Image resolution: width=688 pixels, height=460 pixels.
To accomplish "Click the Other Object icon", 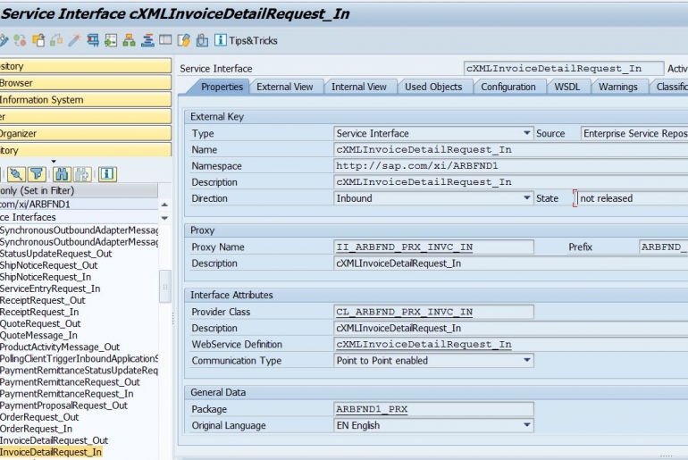I will 38,40.
